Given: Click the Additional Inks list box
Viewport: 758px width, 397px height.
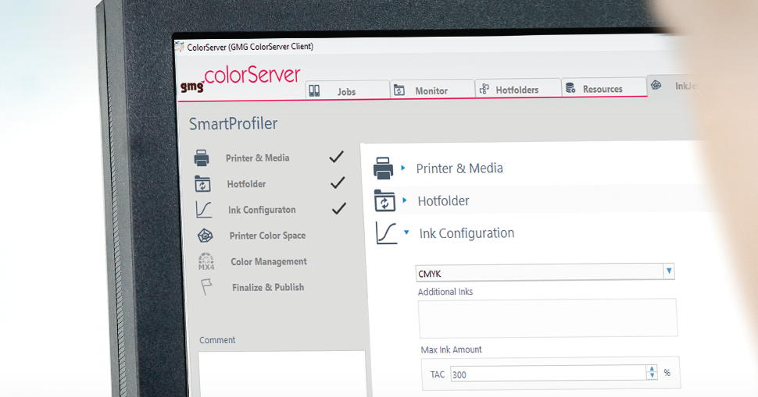Looking at the screenshot, I should coord(548,318).
